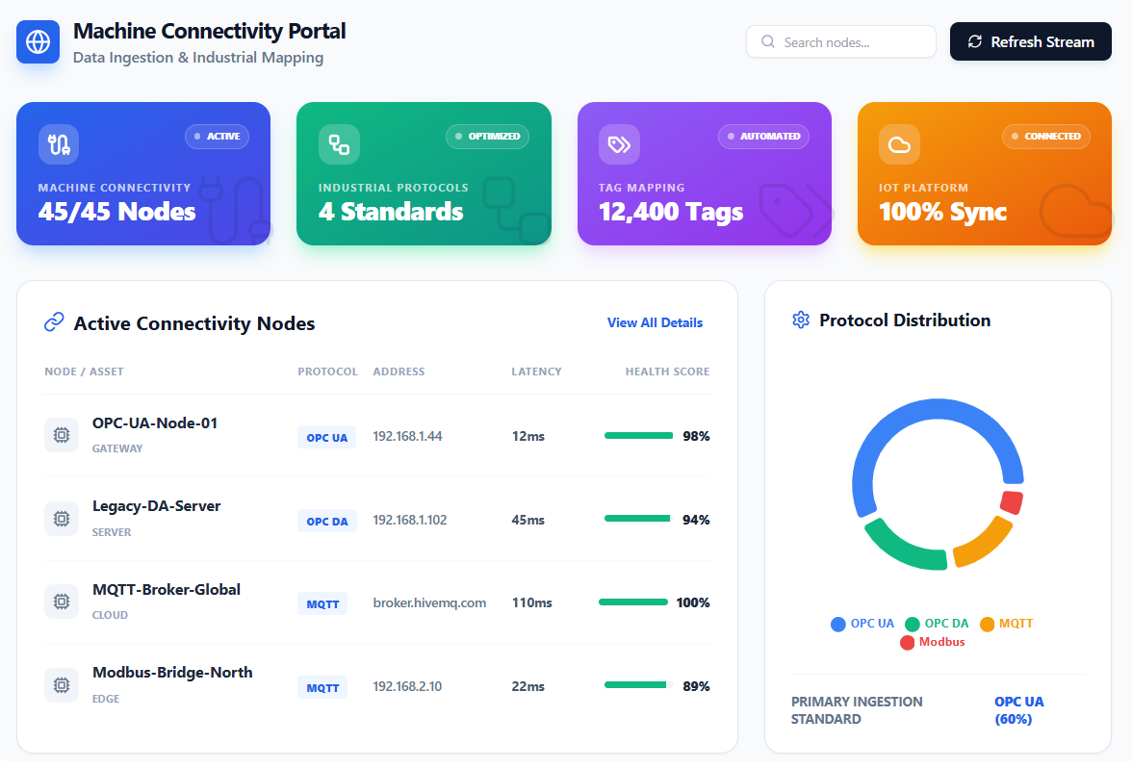Click the NODE / ASSET column header

point(84,371)
